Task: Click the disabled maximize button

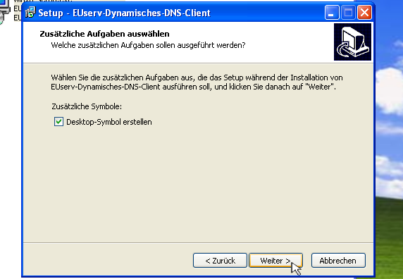Action: coord(348,13)
